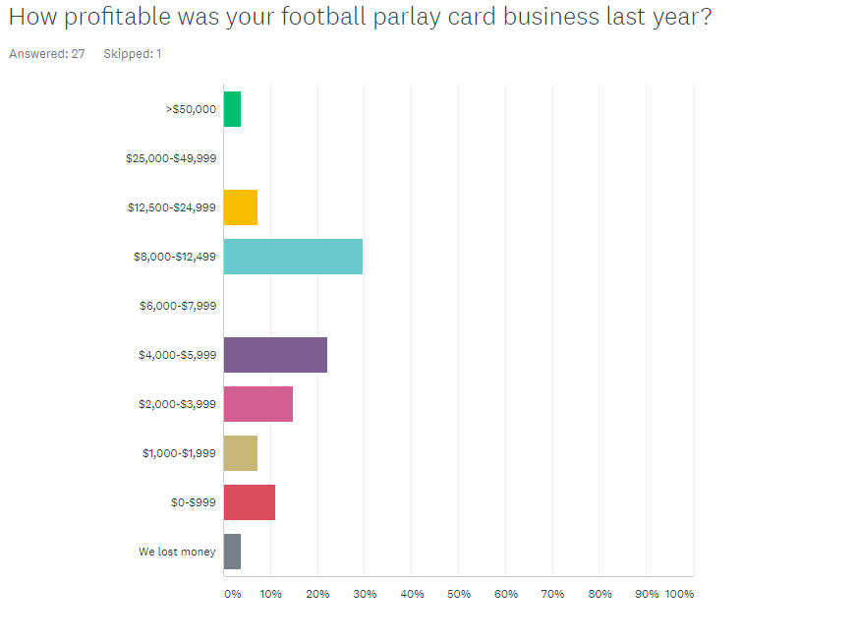856x643 pixels.
Task: Click the pink $2,000-$3,999 bar
Action: pyautogui.click(x=258, y=404)
